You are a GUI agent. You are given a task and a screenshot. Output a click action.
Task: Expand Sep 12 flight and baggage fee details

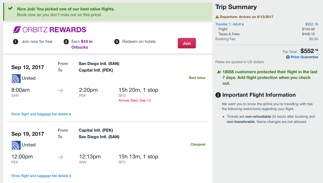(41, 114)
